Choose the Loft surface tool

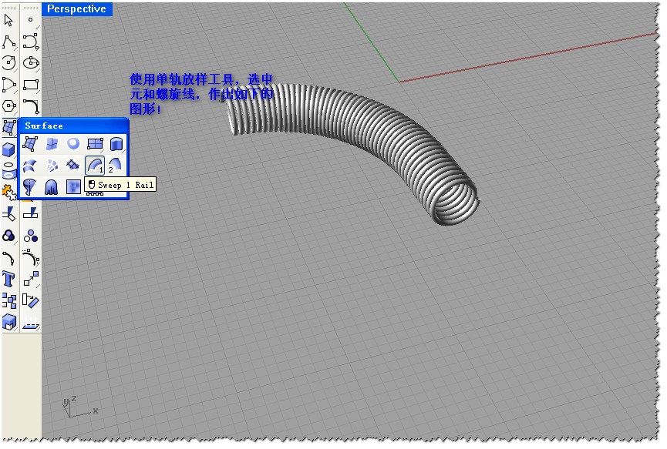30,166
